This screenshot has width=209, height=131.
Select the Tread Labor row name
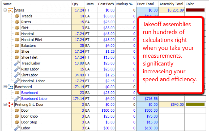point(31,63)
